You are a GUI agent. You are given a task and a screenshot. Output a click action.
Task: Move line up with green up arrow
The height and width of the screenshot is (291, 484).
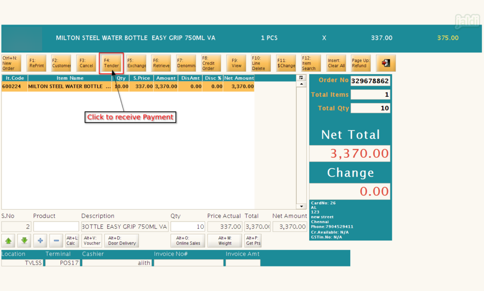(x=9, y=241)
